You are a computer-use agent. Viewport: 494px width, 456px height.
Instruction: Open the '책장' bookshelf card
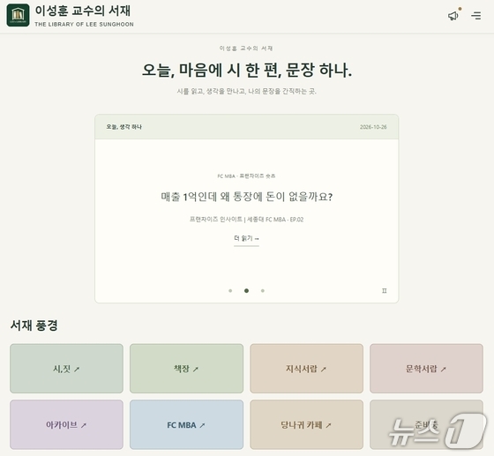pos(186,369)
